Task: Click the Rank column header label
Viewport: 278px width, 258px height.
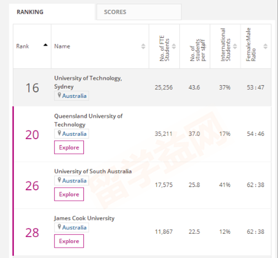Action: [23, 46]
